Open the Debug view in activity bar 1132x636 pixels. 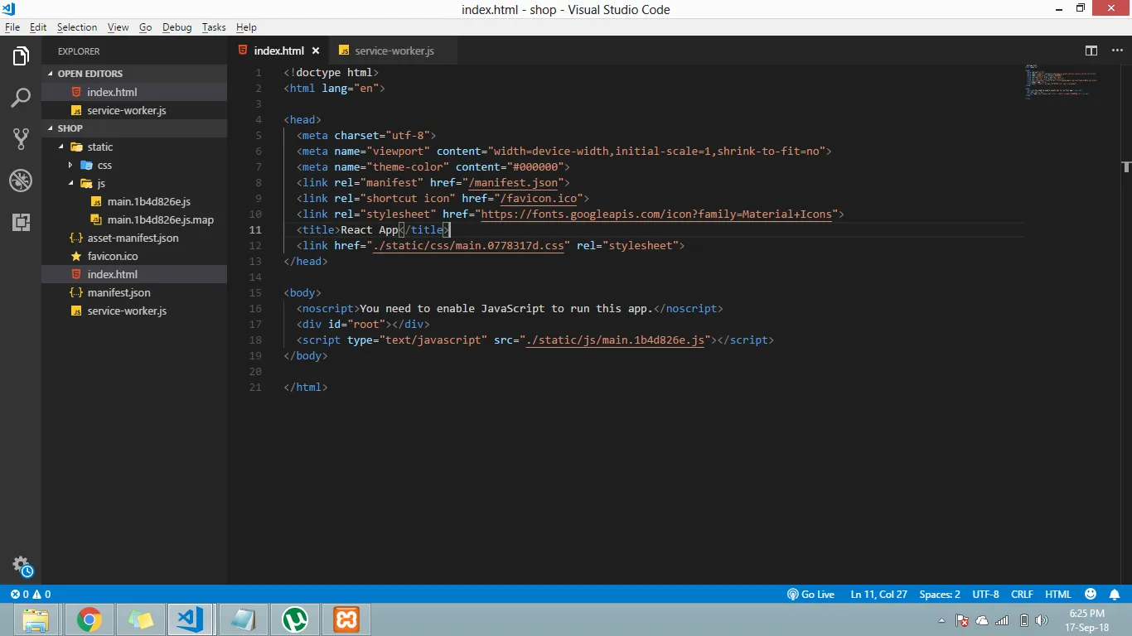21,180
